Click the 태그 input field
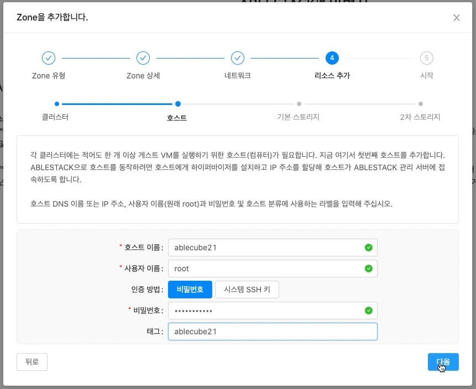Viewport: 476px width, 389px height. 273,331
